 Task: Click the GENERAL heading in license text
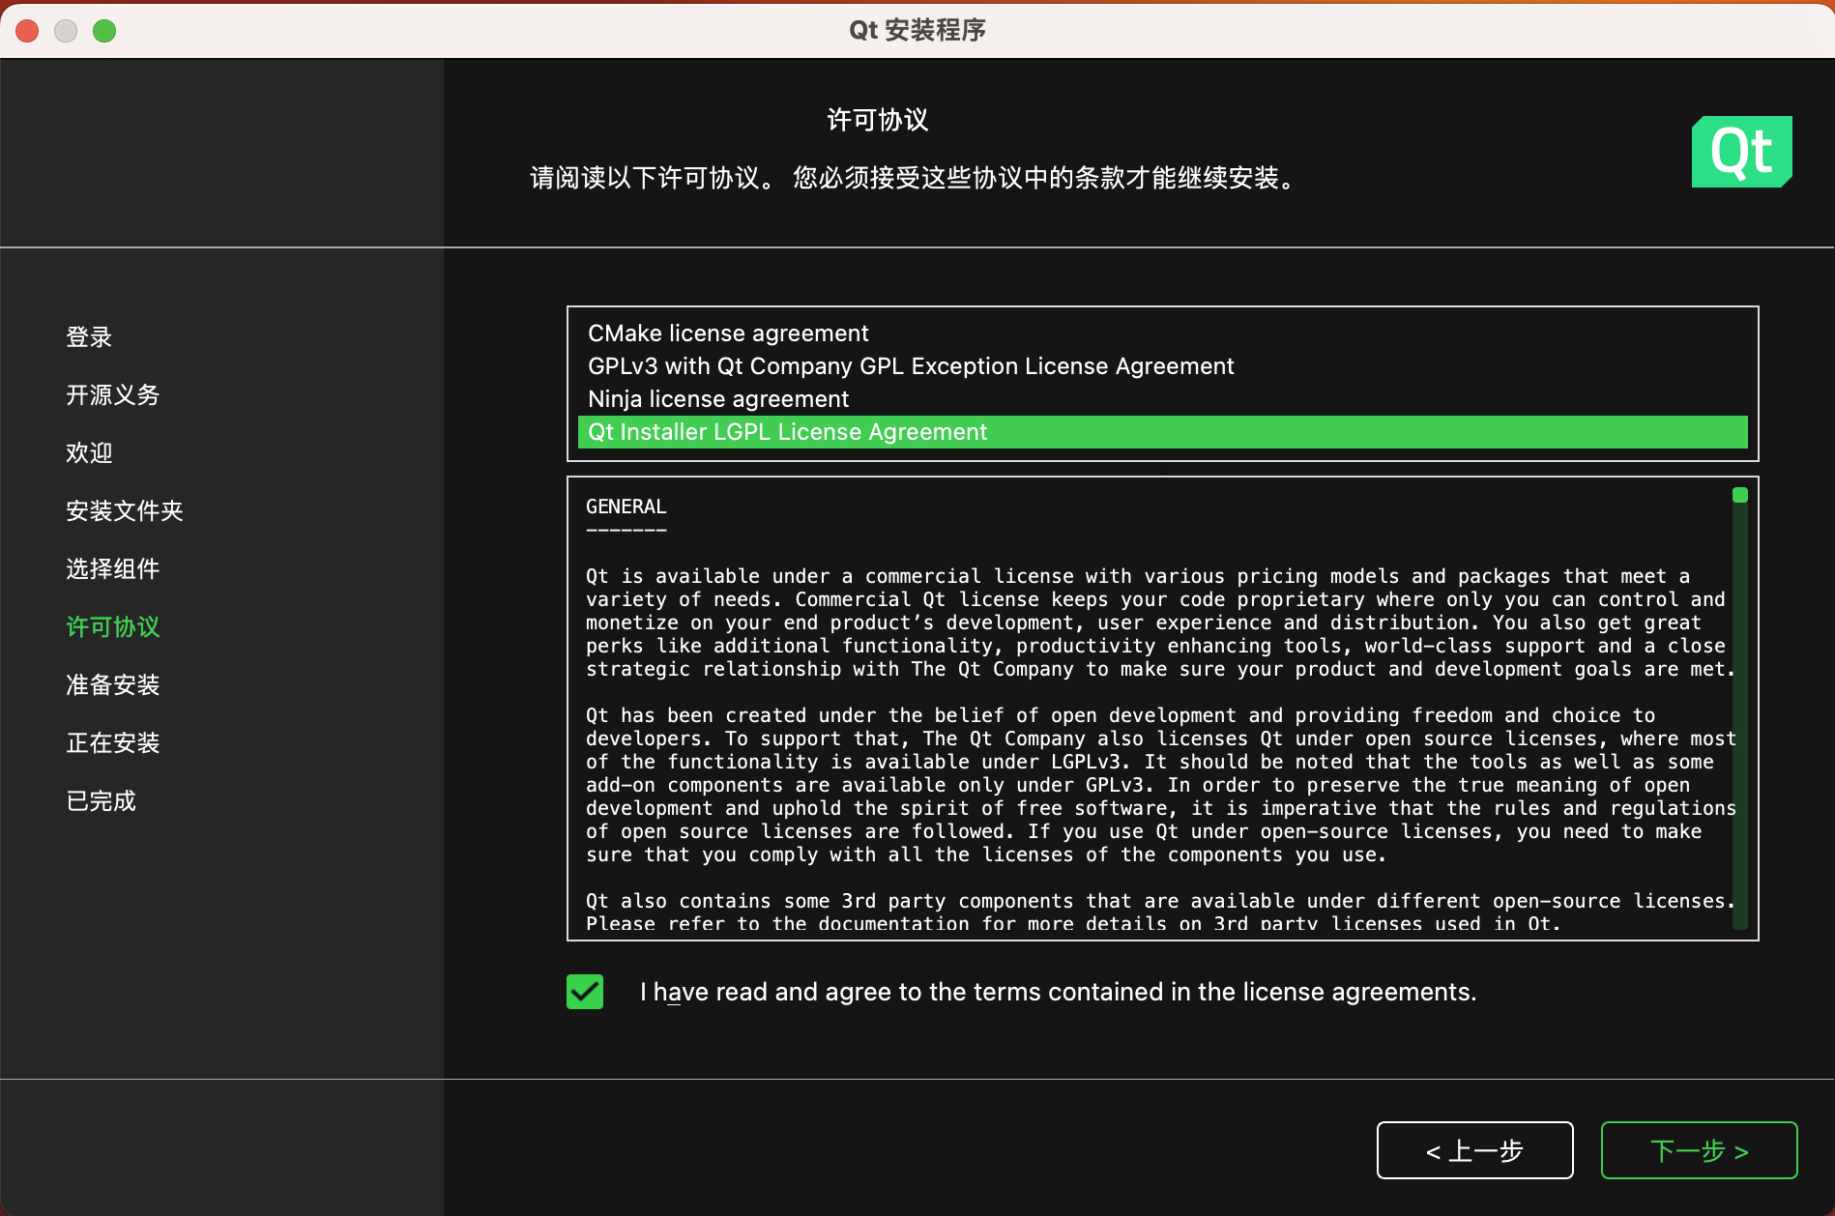(x=626, y=507)
